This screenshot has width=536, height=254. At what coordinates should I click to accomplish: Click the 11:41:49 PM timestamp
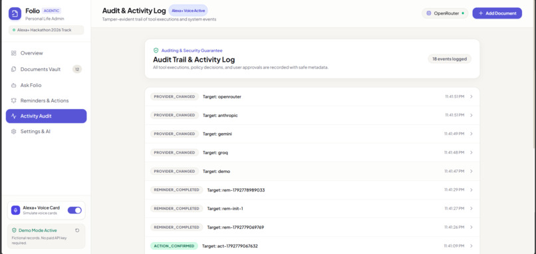(454, 134)
